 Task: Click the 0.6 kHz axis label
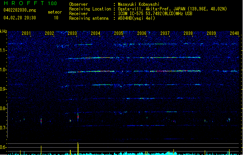coord(3,147)
